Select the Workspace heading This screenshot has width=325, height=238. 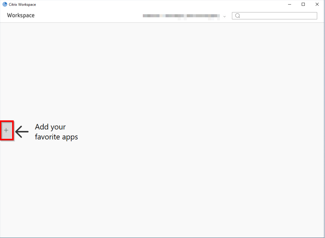[x=21, y=15]
